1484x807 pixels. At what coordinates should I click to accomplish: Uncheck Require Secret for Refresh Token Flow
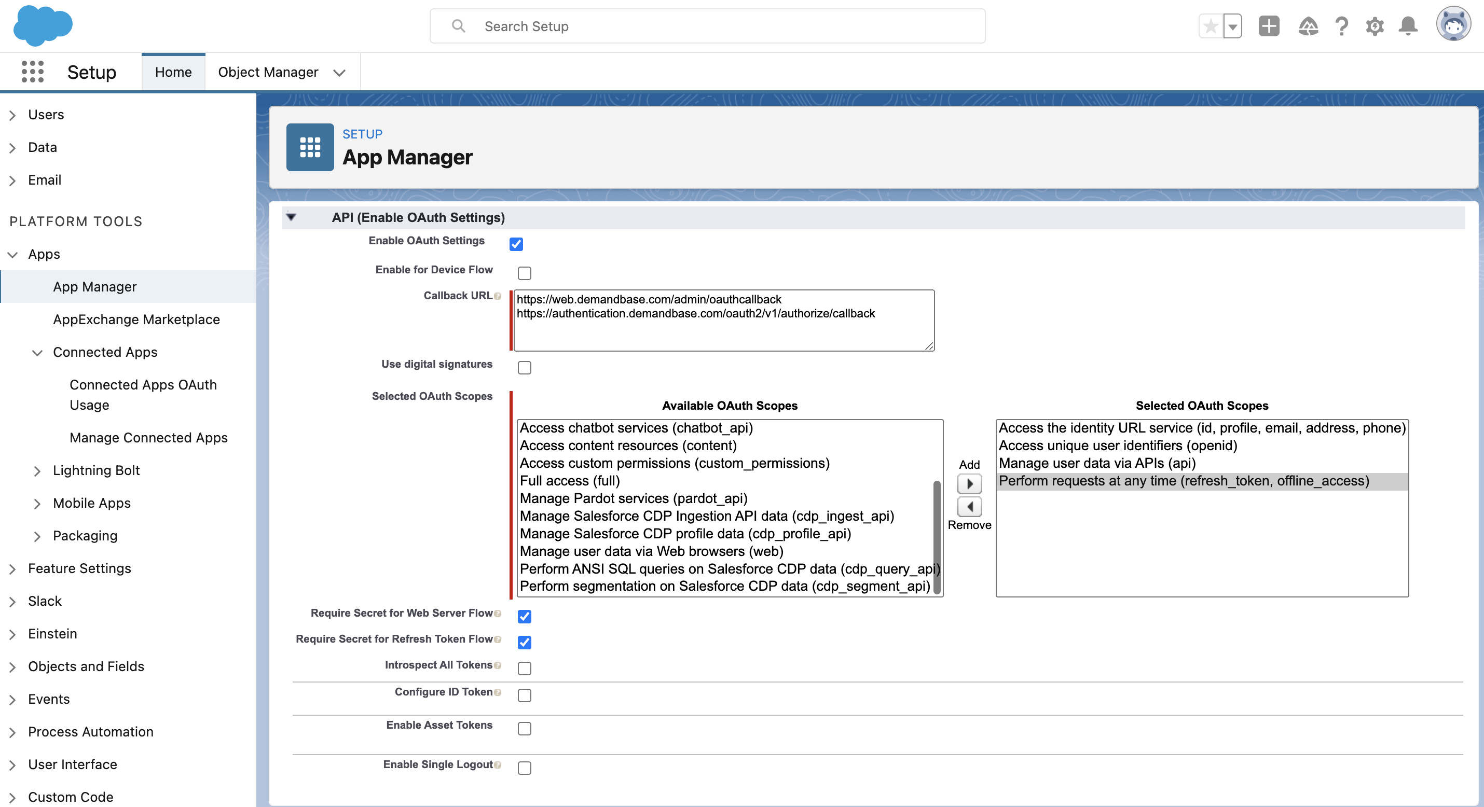(524, 642)
